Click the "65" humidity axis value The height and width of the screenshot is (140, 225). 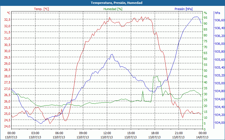tap(206, 53)
